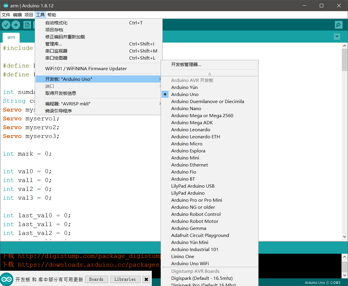Open the Serial Monitor magnifier icon
The height and width of the screenshot is (286, 348).
[339, 25]
